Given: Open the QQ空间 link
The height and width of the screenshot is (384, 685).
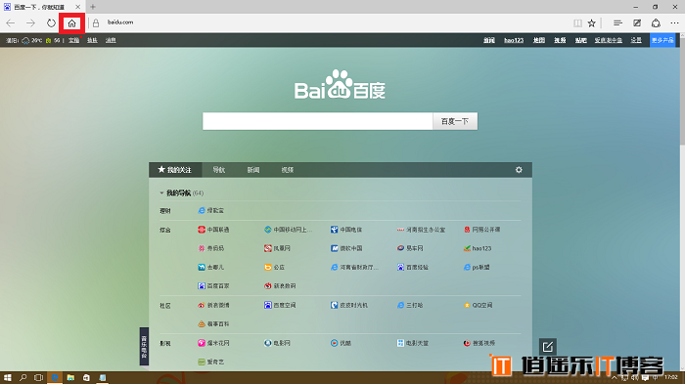Looking at the screenshot, I should (479, 305).
